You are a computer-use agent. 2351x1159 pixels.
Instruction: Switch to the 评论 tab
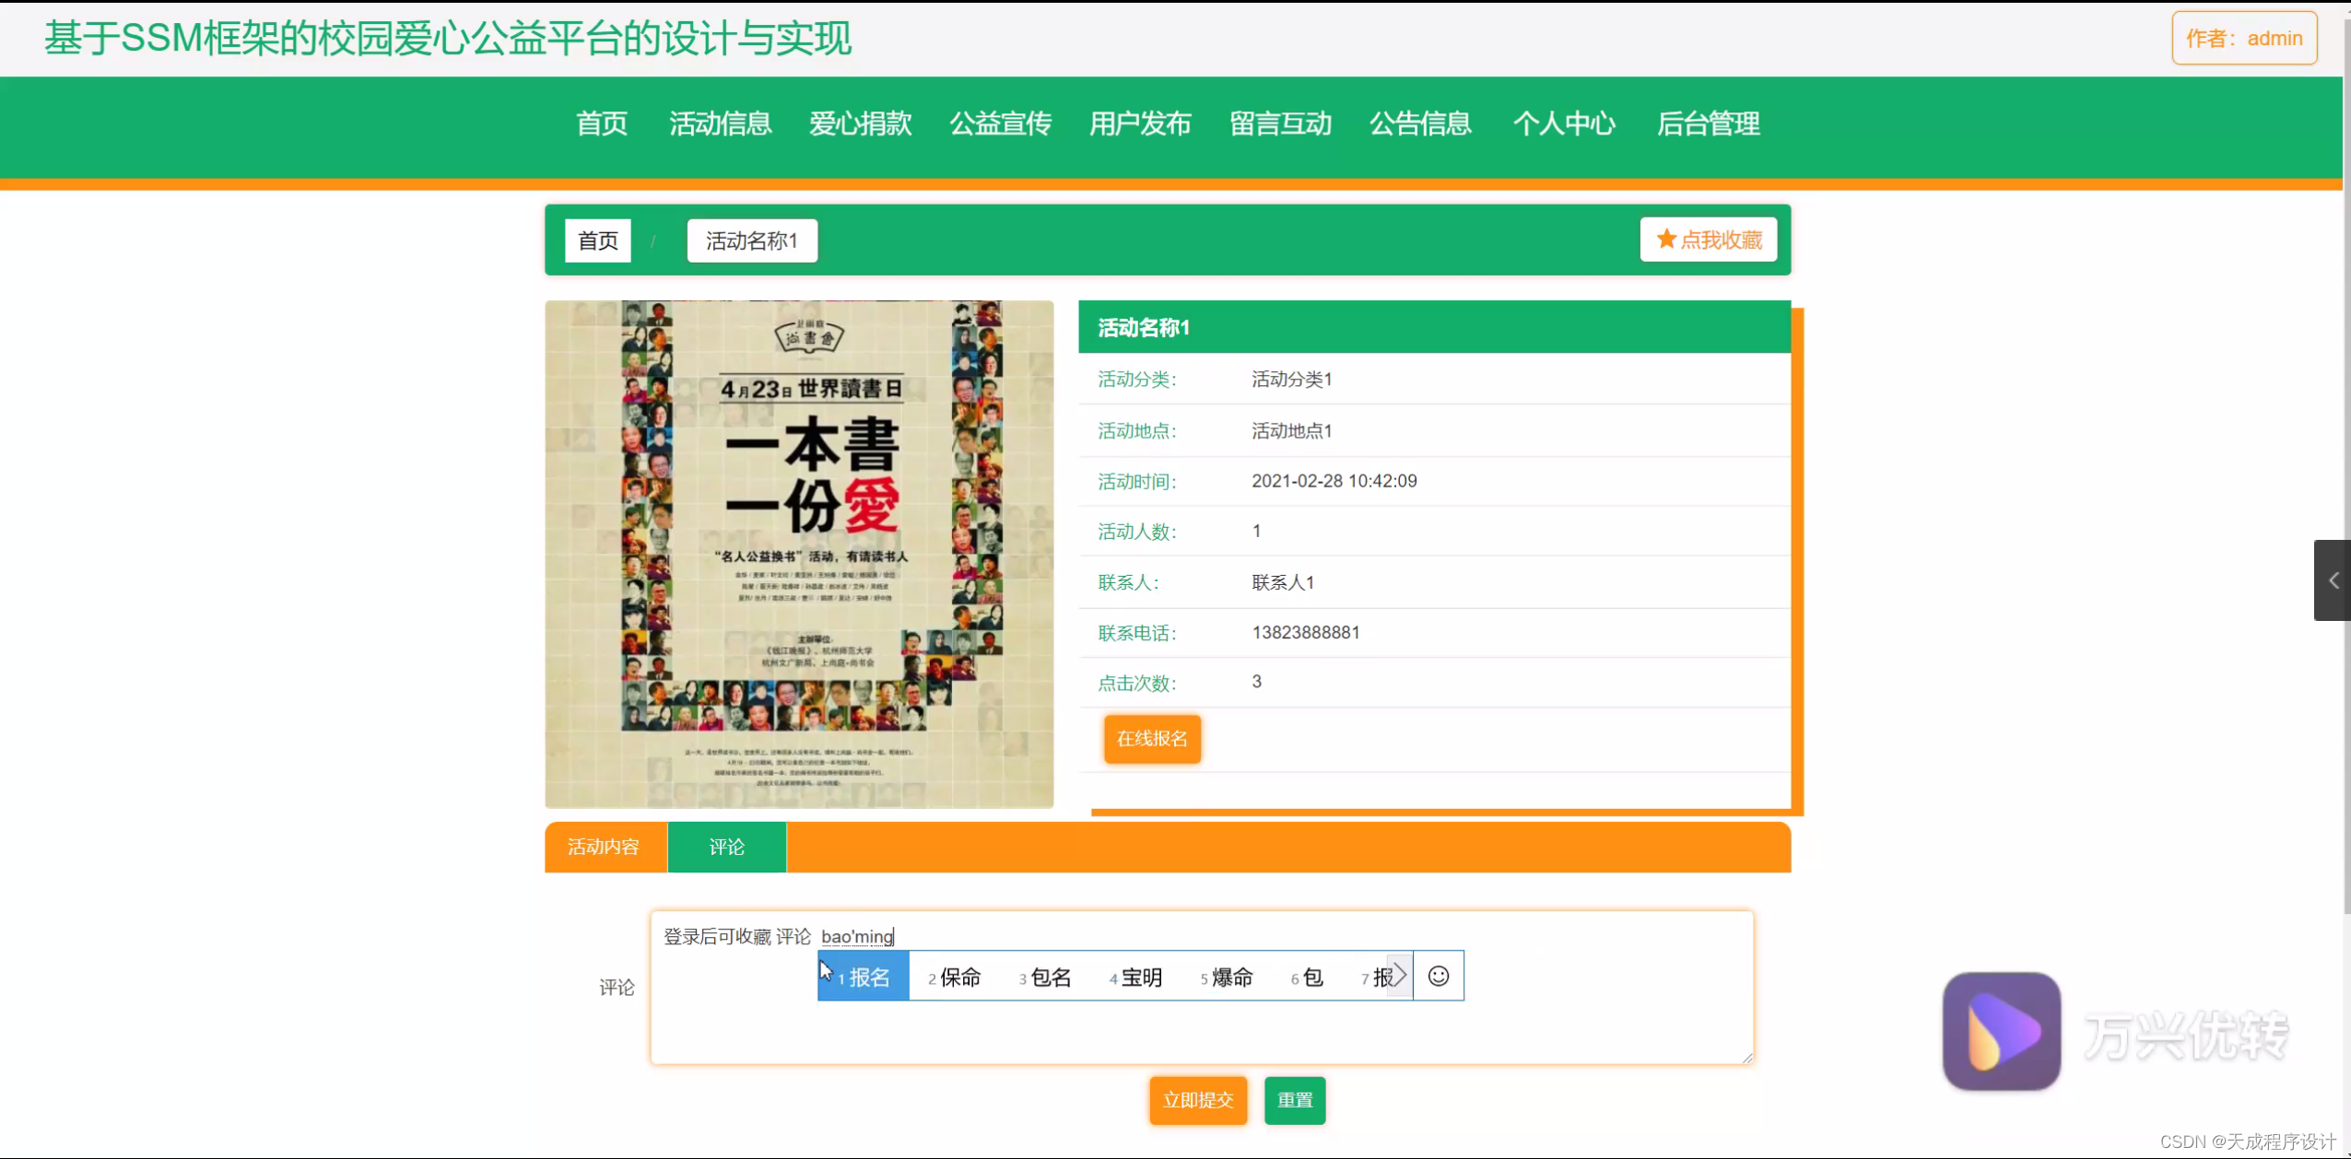pos(726,846)
